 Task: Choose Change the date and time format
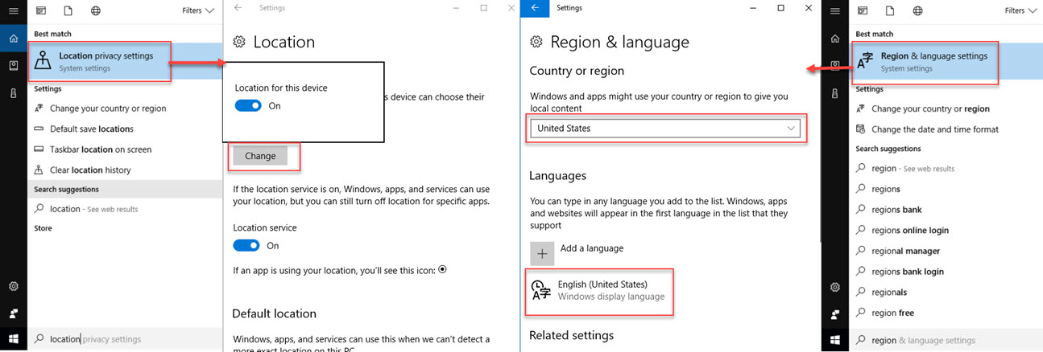(x=934, y=129)
